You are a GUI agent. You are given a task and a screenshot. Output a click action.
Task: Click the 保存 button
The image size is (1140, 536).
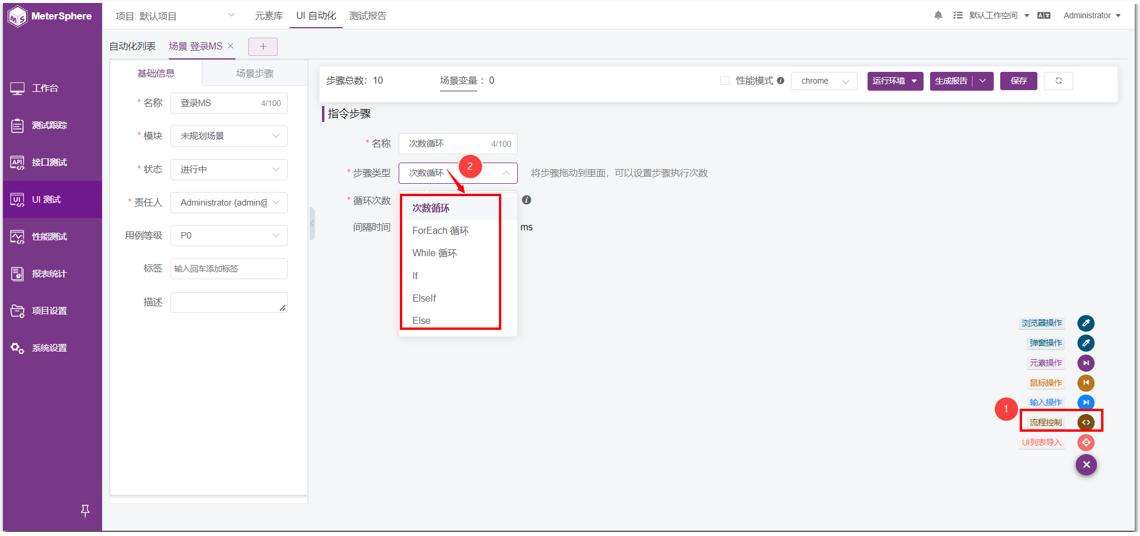pos(1019,81)
